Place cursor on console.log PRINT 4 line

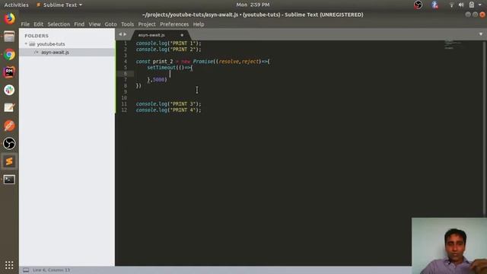tap(169, 110)
